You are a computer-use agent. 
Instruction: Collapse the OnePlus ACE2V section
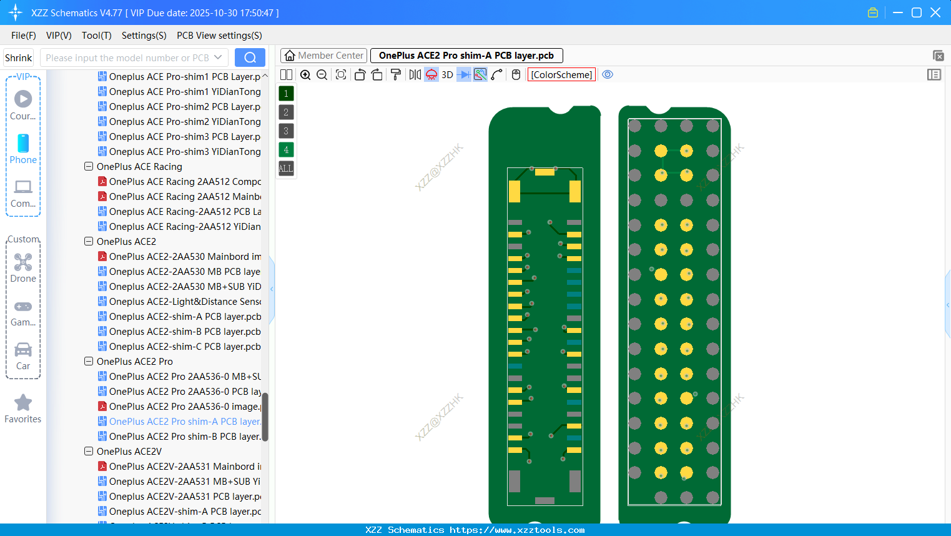(88, 451)
